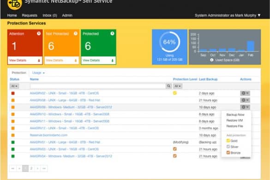Click the green status square of AAASRV03
The height and width of the screenshot is (180, 270).
13,149
